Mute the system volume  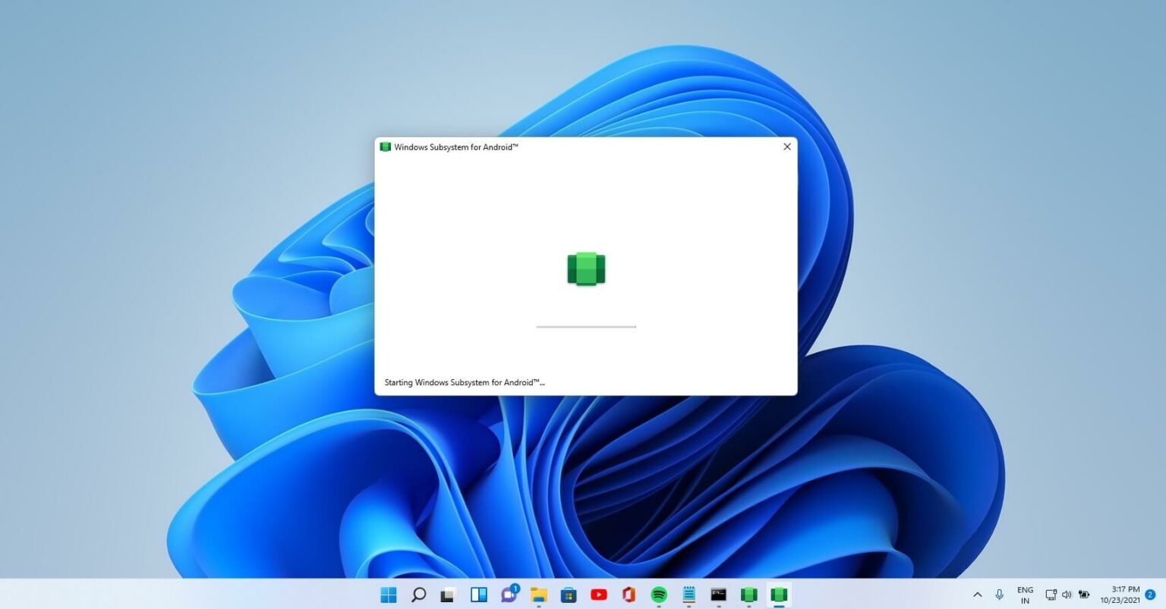(1067, 595)
